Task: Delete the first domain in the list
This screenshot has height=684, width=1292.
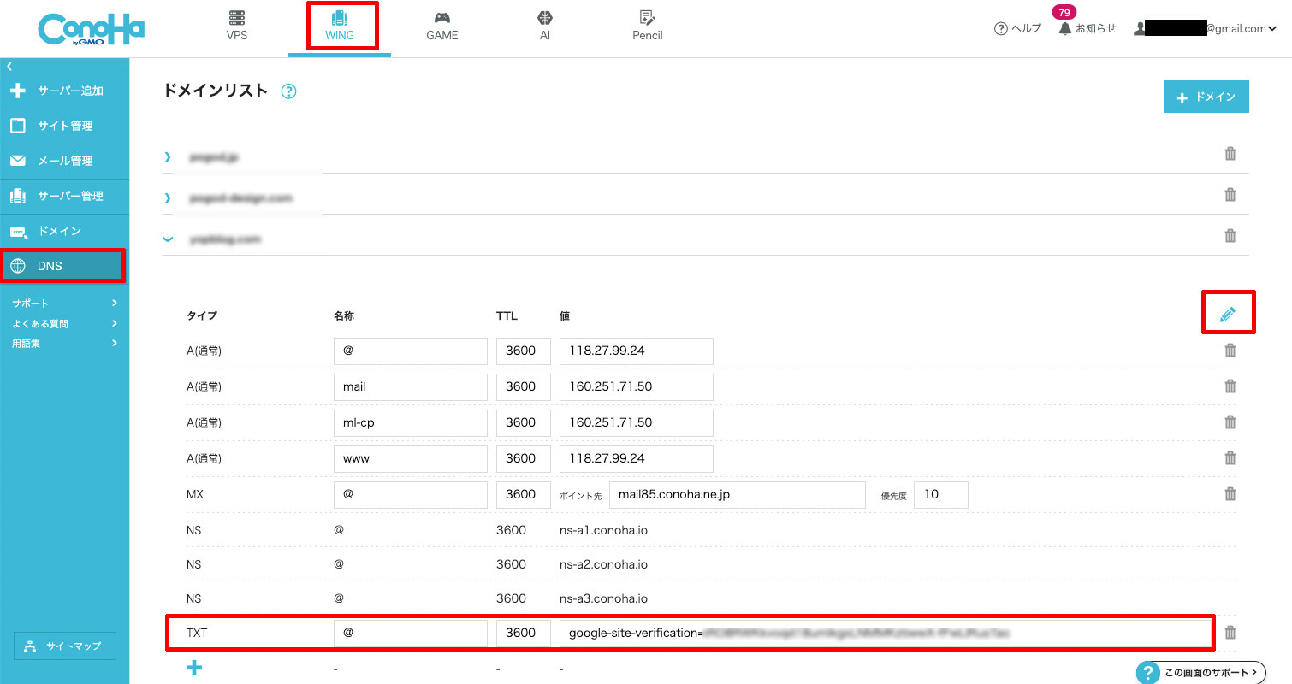Action: [x=1230, y=154]
